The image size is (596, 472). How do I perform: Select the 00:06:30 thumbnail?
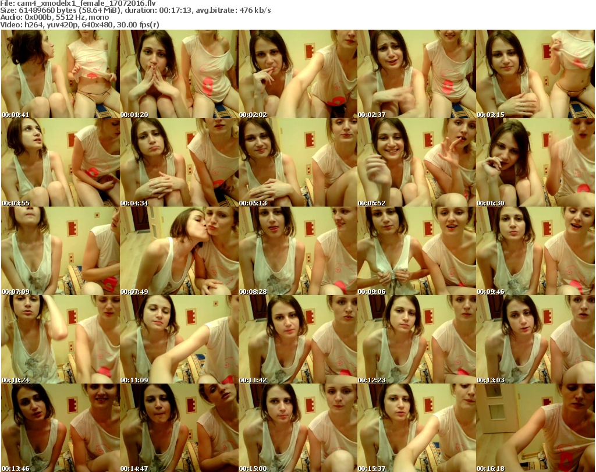pyautogui.click(x=535, y=162)
